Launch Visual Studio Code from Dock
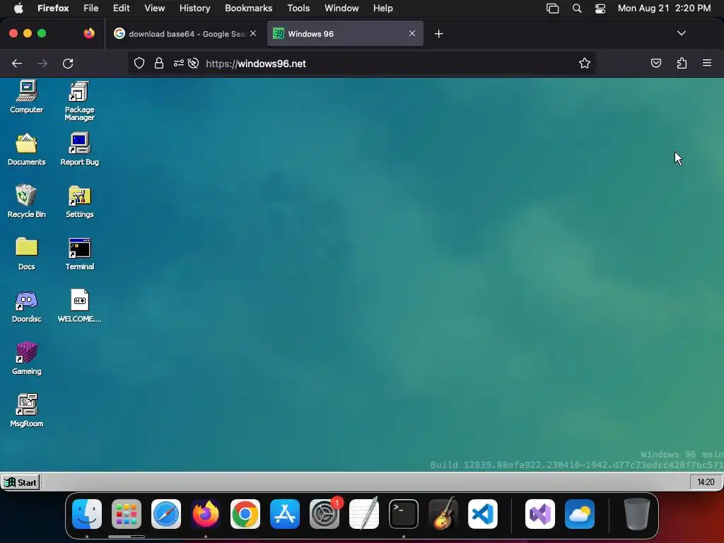 pyautogui.click(x=483, y=514)
